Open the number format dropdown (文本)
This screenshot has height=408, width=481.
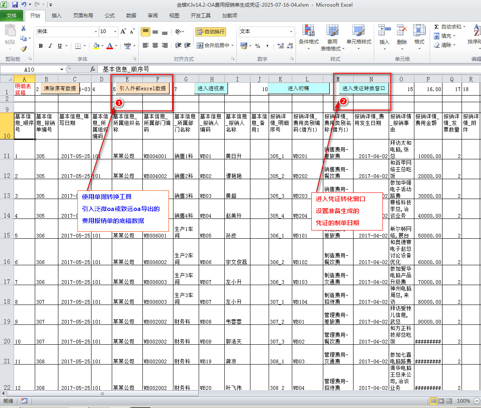tap(291, 31)
